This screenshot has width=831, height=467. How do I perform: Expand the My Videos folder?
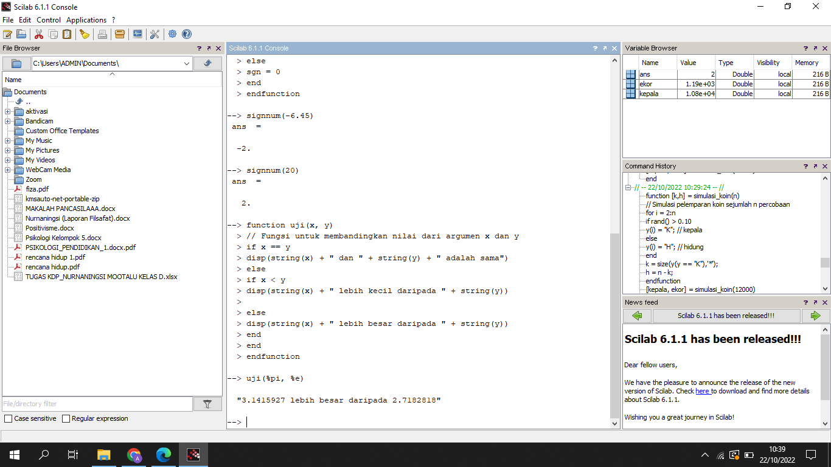click(x=7, y=160)
